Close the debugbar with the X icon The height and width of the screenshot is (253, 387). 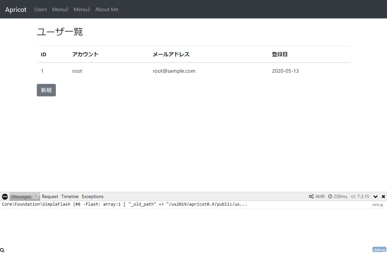[383, 196]
